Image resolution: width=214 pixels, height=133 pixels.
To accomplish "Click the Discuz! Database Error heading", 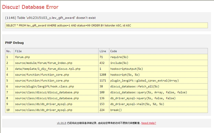I will pos(30,7).
